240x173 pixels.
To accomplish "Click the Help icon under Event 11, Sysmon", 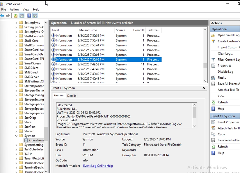I will 213,153.
